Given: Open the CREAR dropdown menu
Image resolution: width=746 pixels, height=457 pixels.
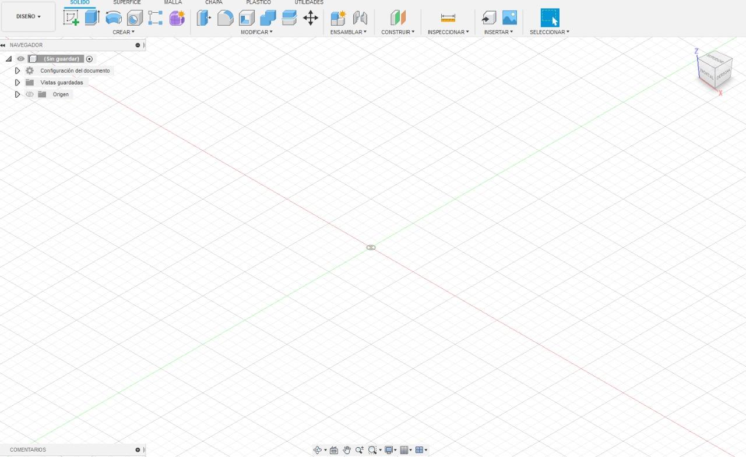Looking at the screenshot, I should [x=124, y=32].
